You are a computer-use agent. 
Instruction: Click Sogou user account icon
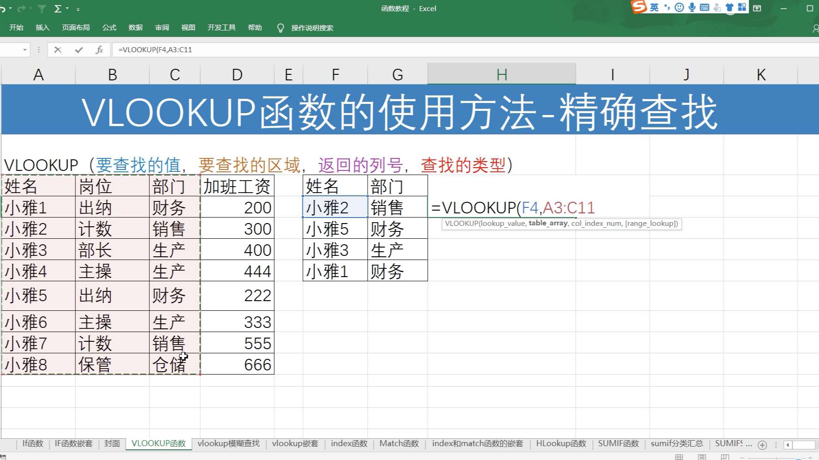[x=717, y=7]
